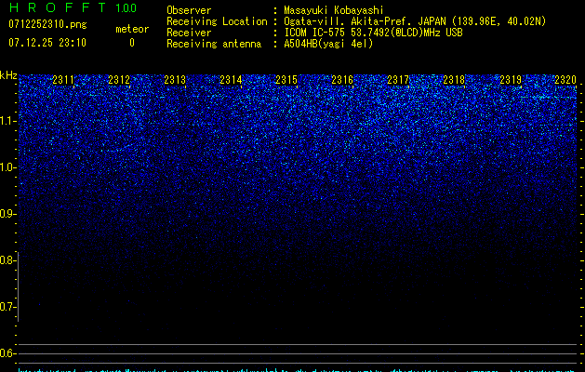585x372 pixels.
Task: Select the version number 1.0.0
Action: (126, 8)
